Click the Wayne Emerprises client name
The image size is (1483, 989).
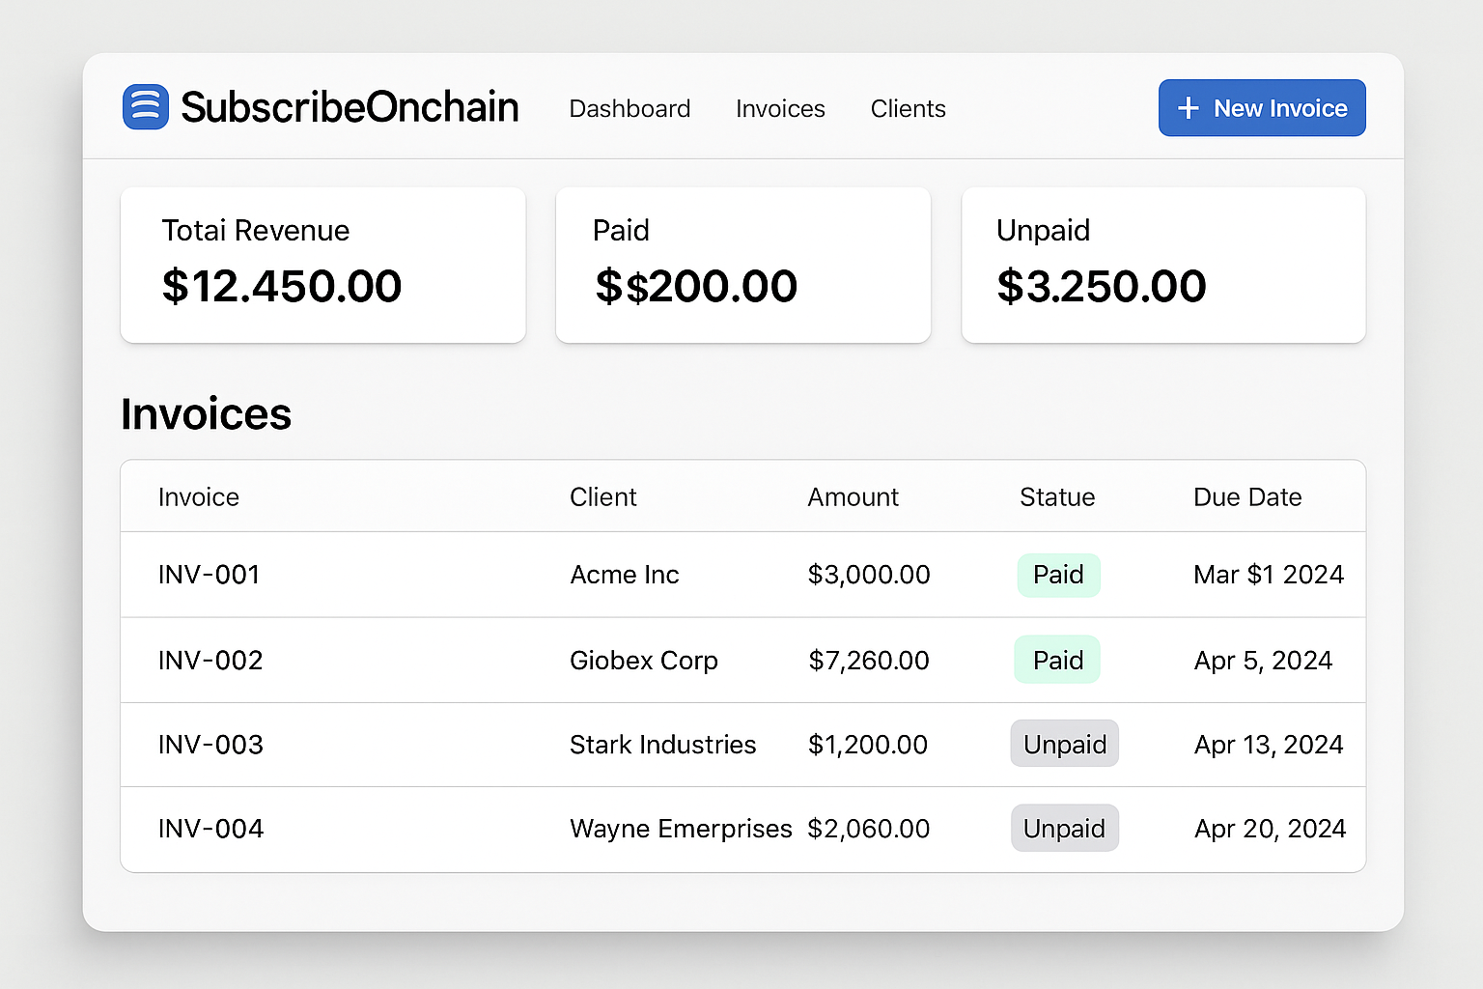coord(681,828)
